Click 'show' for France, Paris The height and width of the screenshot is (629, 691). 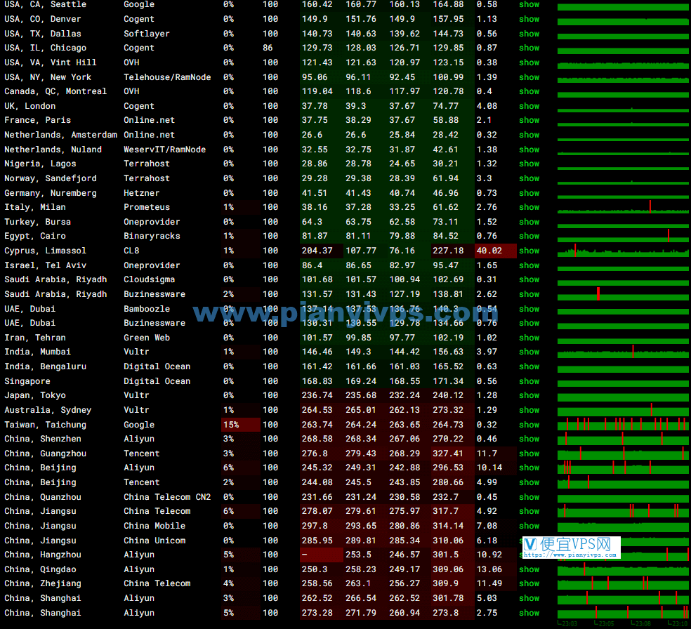[x=529, y=120]
